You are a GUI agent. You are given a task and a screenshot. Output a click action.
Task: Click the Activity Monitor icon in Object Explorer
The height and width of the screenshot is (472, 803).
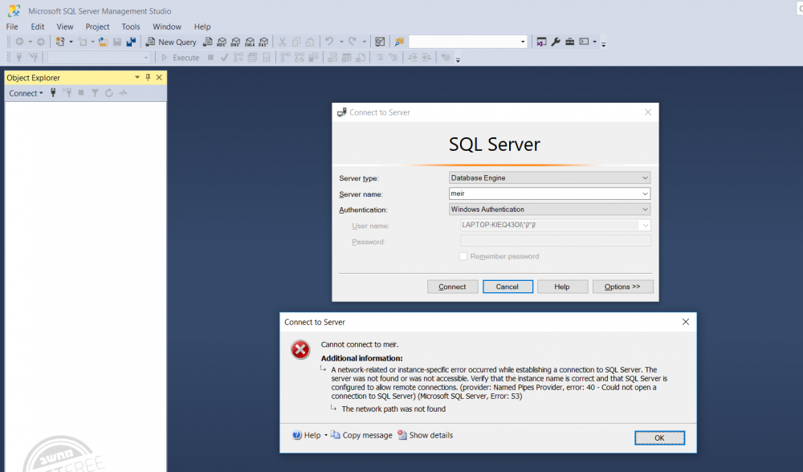click(123, 92)
